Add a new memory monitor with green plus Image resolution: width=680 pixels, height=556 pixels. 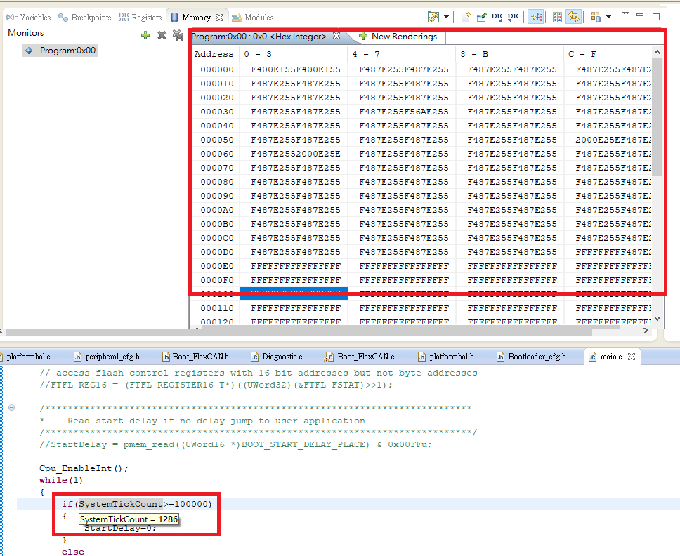coord(145,36)
